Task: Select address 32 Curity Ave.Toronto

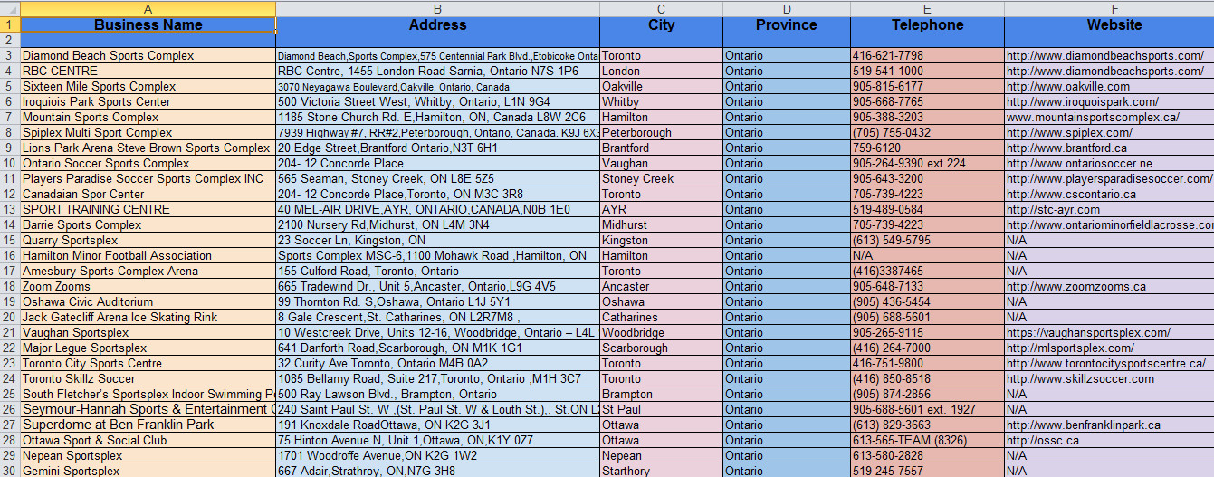Action: click(438, 364)
